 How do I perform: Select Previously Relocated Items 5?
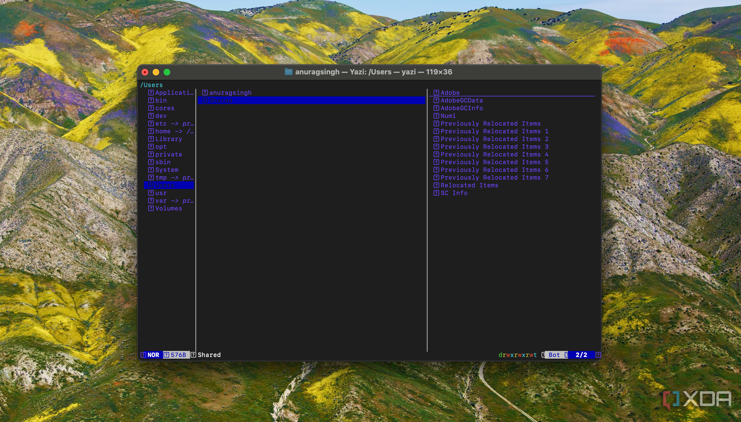pyautogui.click(x=491, y=162)
